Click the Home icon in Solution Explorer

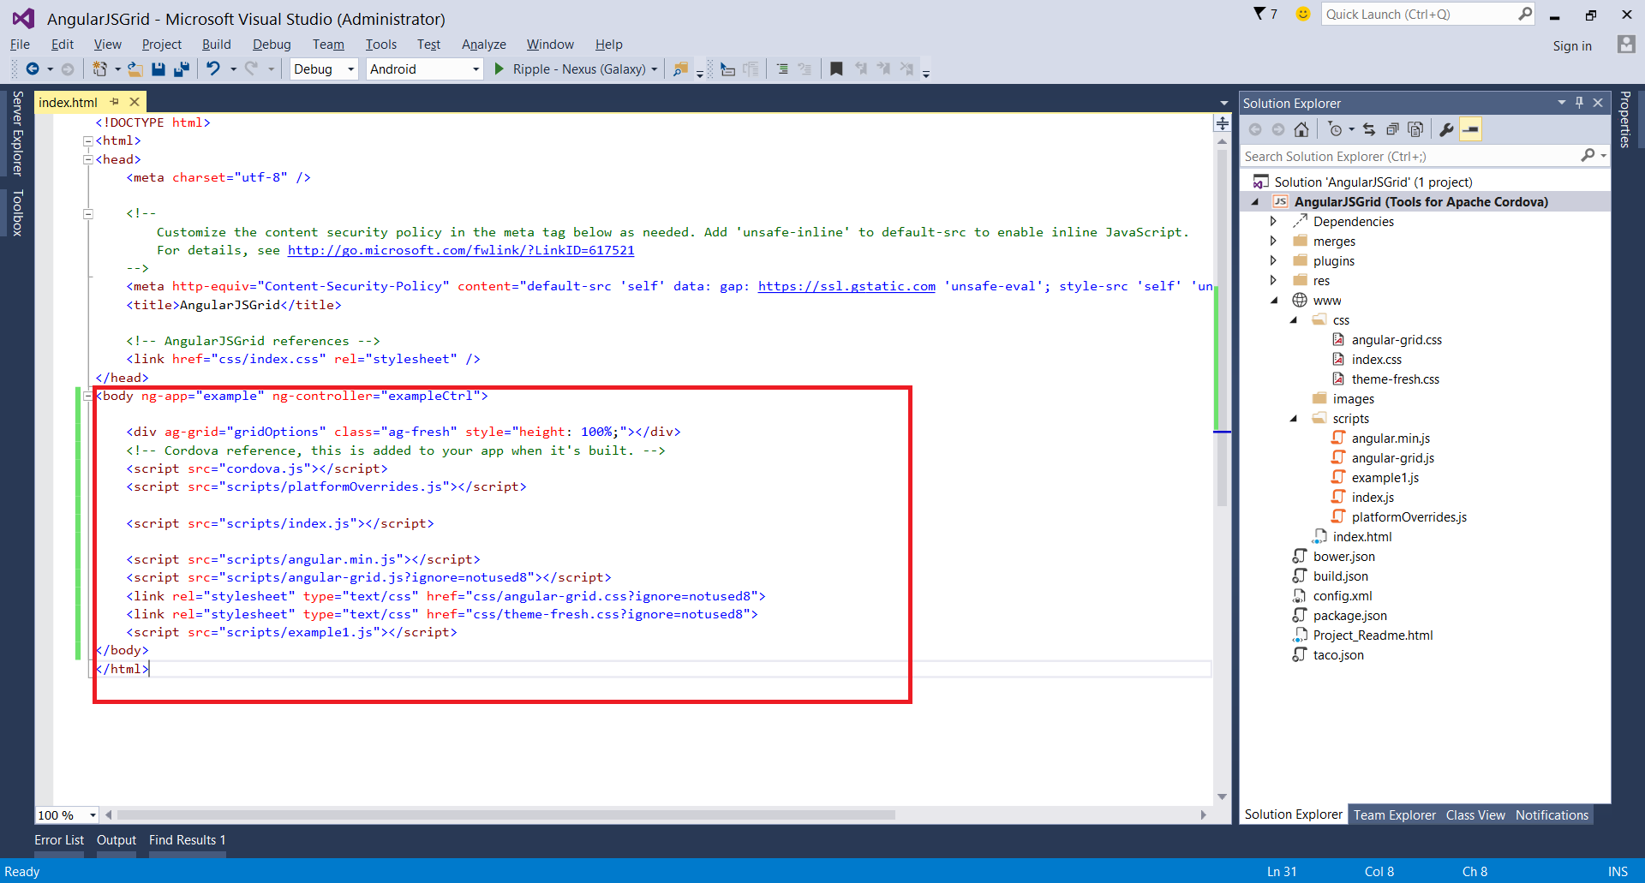click(1301, 129)
